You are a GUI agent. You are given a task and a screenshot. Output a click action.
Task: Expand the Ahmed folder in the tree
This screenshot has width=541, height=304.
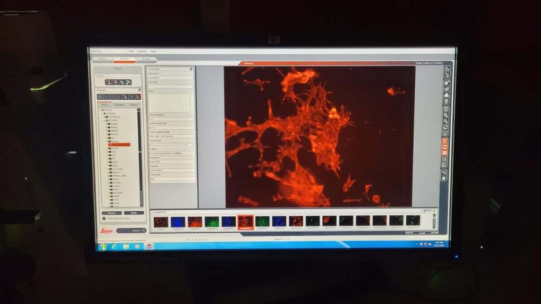tap(107, 123)
